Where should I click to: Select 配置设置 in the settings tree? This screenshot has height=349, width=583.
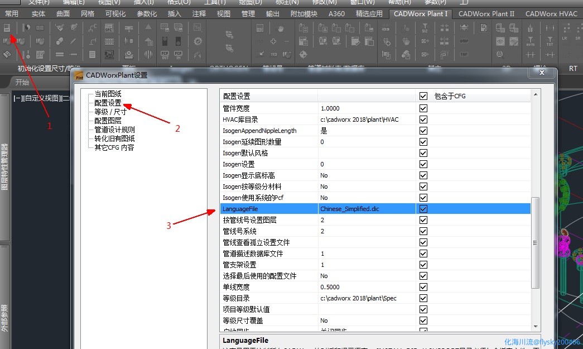(x=108, y=103)
